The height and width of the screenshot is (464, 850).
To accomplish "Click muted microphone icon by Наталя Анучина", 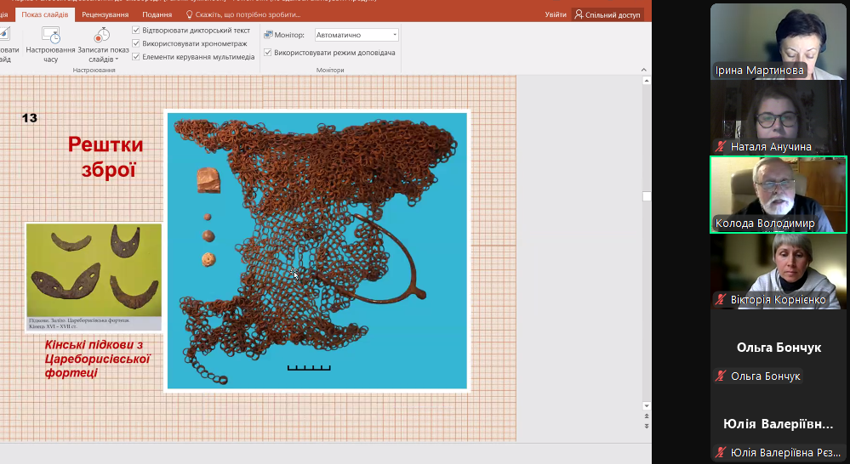I will click(721, 146).
